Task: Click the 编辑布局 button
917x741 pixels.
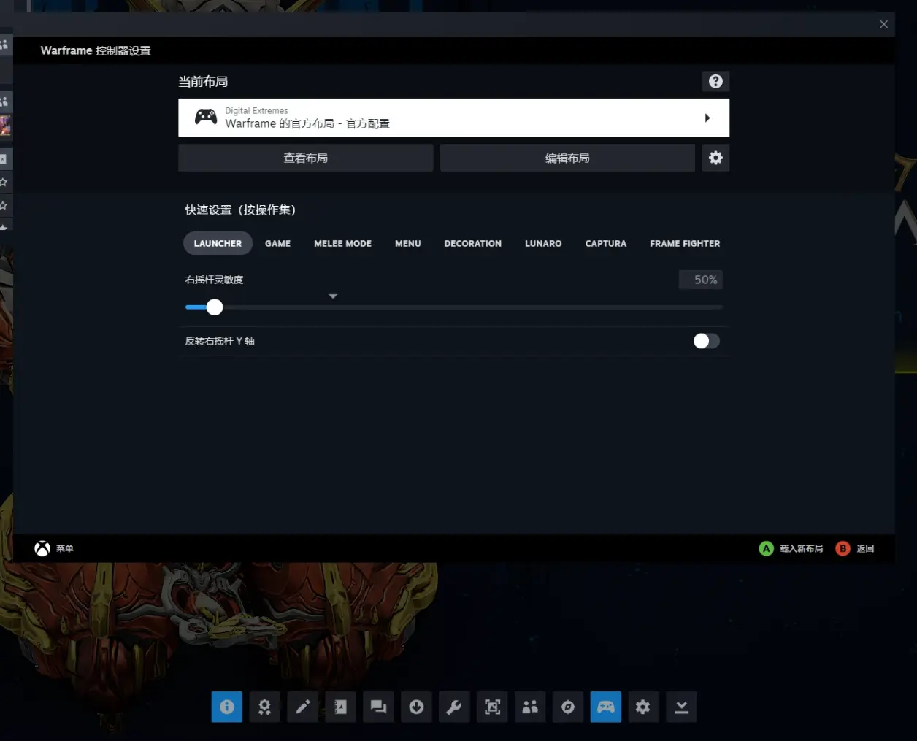Action: [x=567, y=158]
